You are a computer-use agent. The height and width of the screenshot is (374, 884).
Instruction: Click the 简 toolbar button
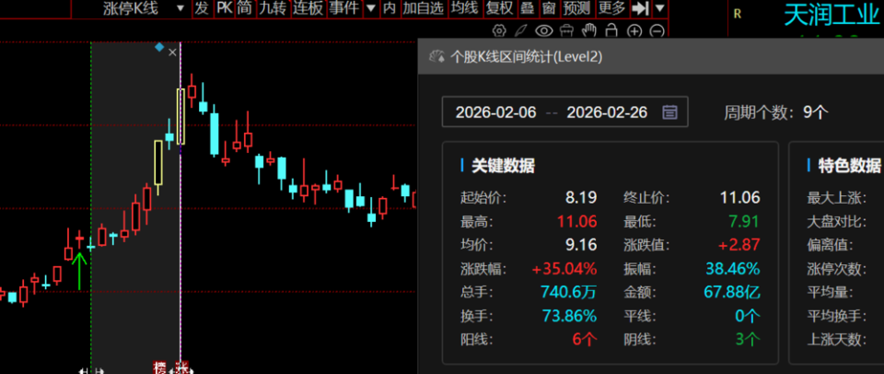click(x=245, y=8)
